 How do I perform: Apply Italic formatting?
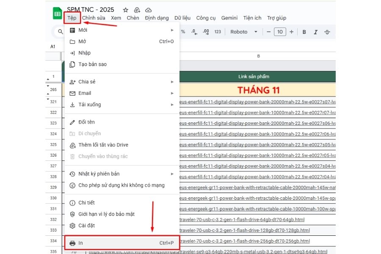click(x=315, y=32)
